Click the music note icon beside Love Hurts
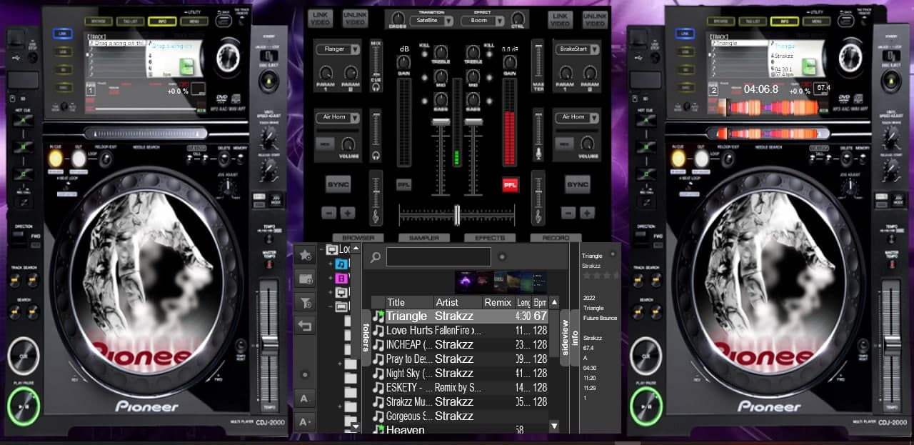 (x=378, y=330)
